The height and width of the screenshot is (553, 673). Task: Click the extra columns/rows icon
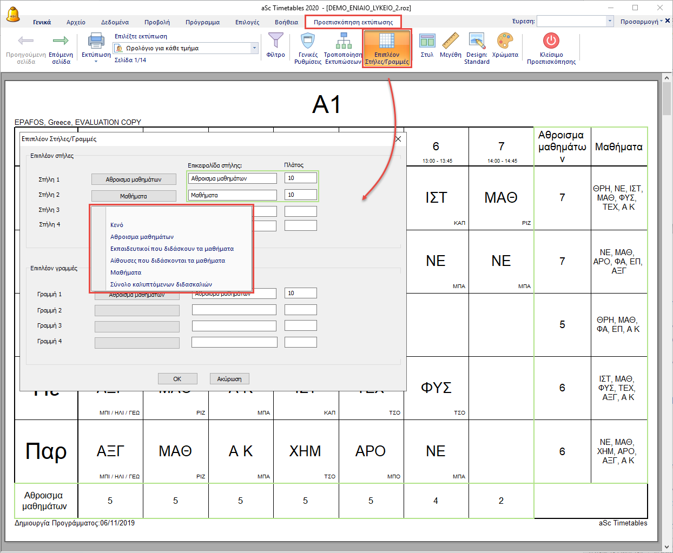387,41
